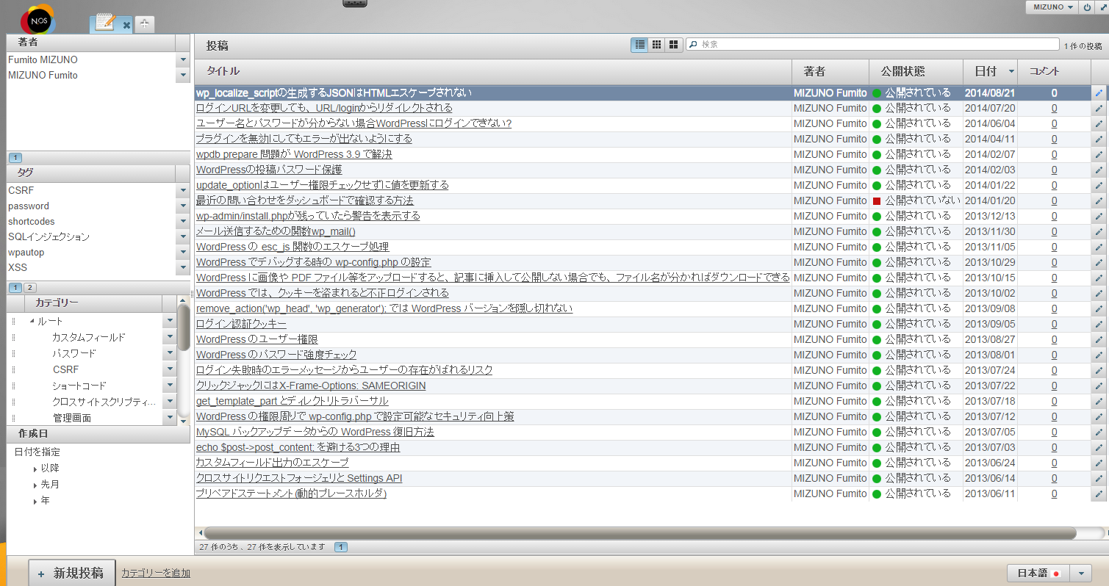Switch to list view layout
The height and width of the screenshot is (586, 1109).
(x=640, y=45)
